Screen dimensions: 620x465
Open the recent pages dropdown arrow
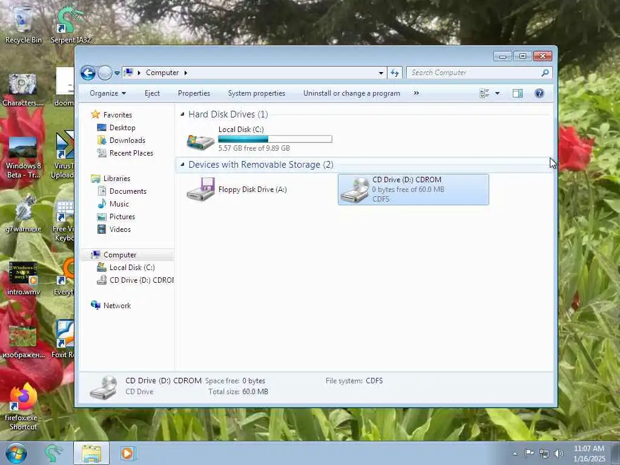[x=117, y=73]
